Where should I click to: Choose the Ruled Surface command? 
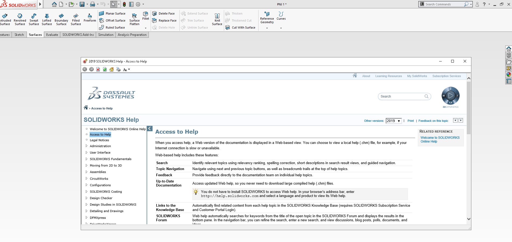click(112, 27)
